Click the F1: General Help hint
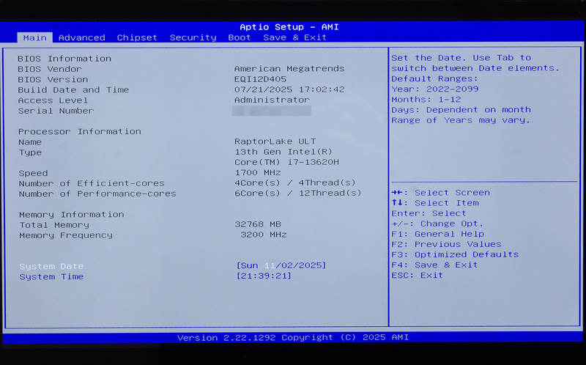 click(437, 234)
